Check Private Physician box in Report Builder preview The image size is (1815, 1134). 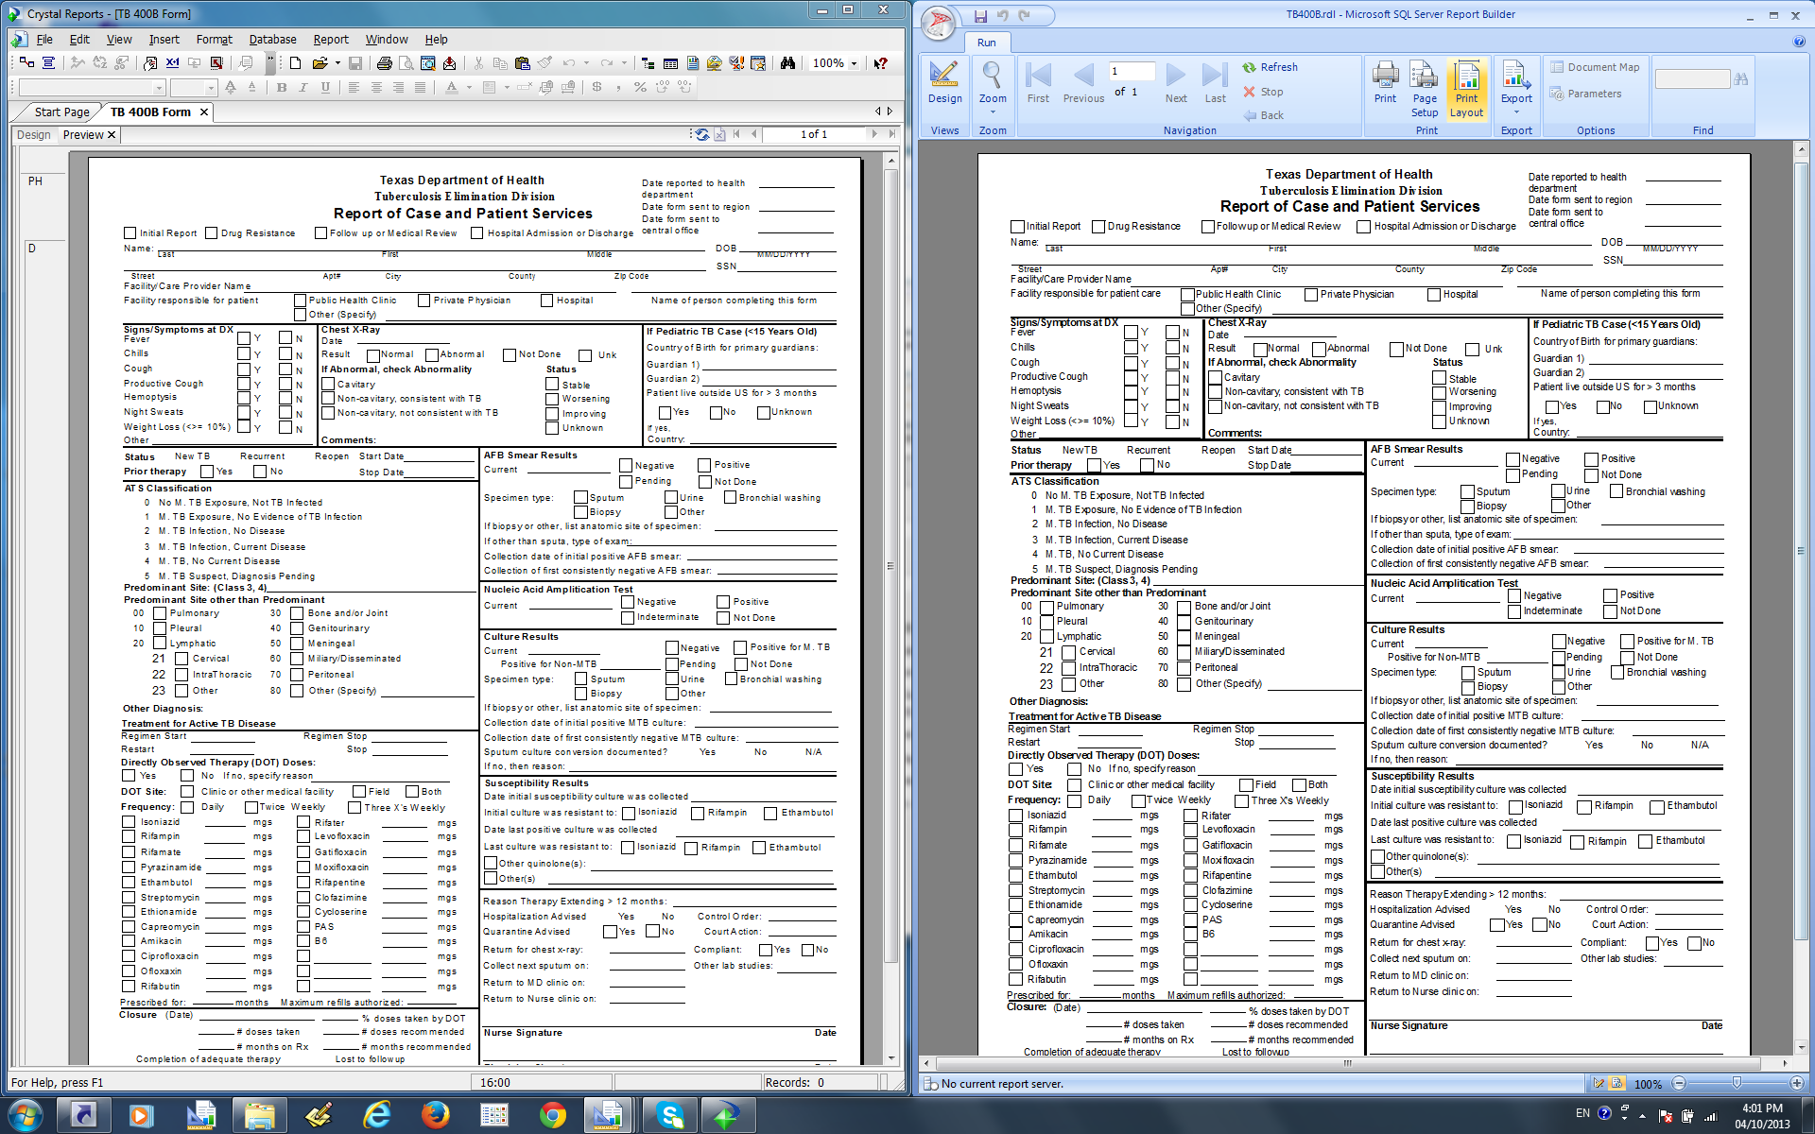coord(1311,295)
